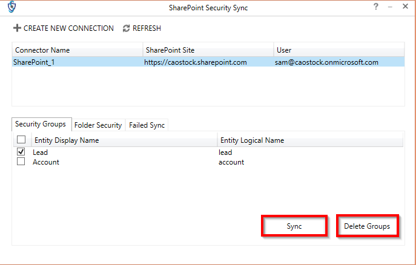
Task: Open the help question mark
Action: (375, 7)
